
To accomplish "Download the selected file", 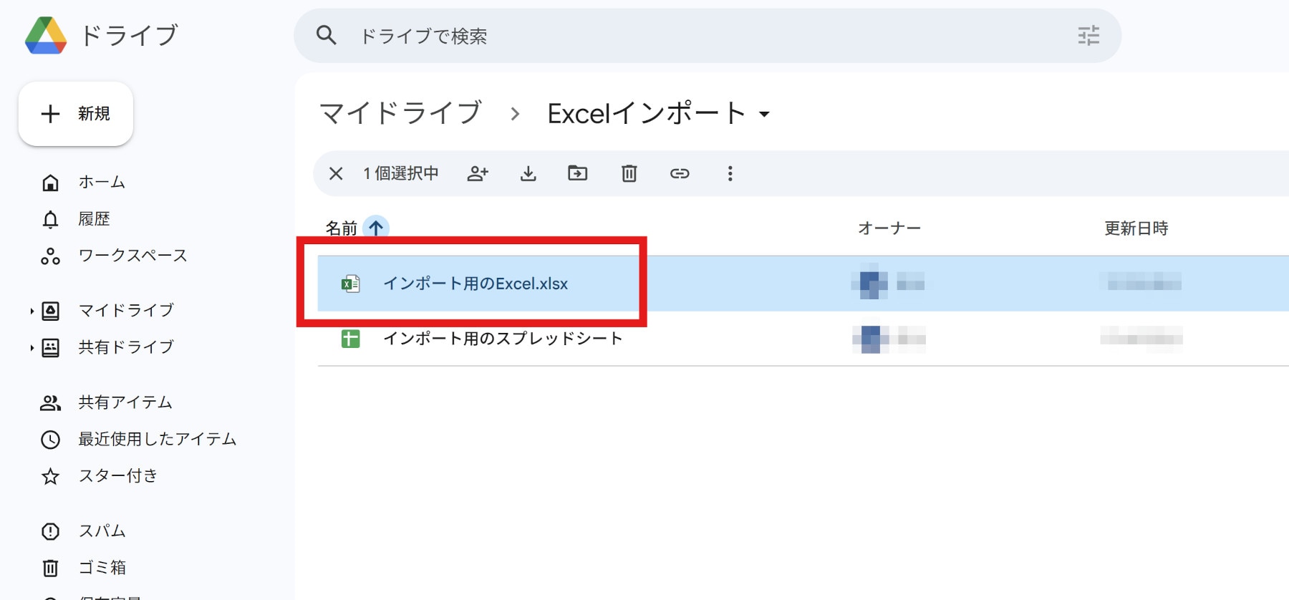I will (x=528, y=173).
